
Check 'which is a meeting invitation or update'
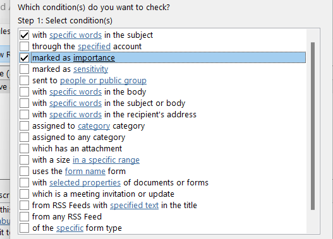tap(24, 194)
